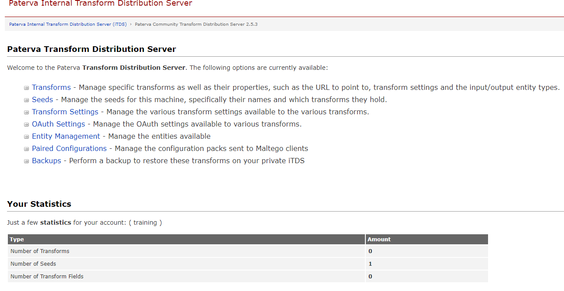564x291 pixels.
Task: Click the bullet icon beside Entity Management
Action: coord(27,137)
